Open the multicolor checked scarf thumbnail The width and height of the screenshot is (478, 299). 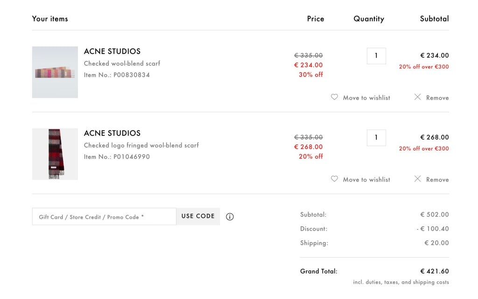(55, 72)
